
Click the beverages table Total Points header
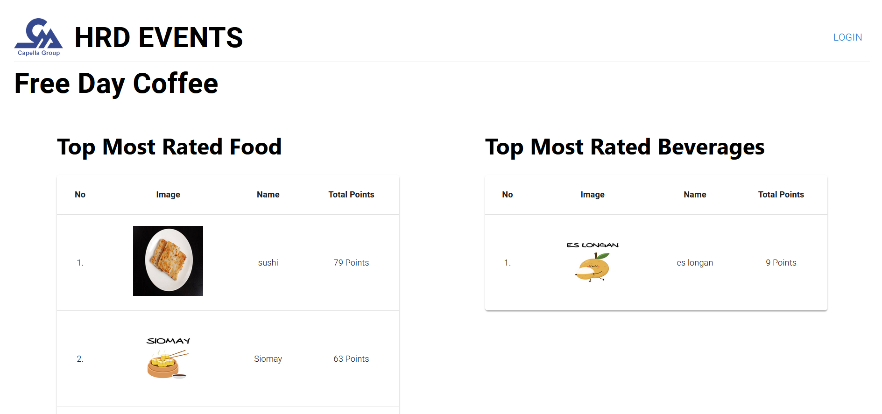coord(781,195)
